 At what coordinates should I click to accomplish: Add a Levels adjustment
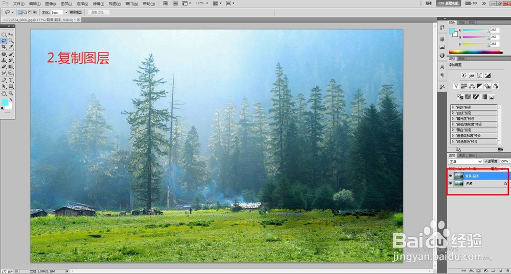point(472,75)
